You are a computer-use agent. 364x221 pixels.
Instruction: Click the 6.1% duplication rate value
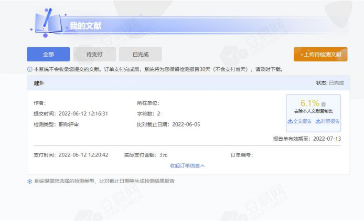309,103
